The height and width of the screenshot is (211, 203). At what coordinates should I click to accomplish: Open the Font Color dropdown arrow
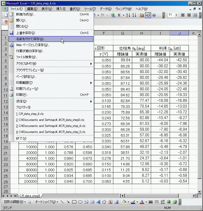(146, 202)
